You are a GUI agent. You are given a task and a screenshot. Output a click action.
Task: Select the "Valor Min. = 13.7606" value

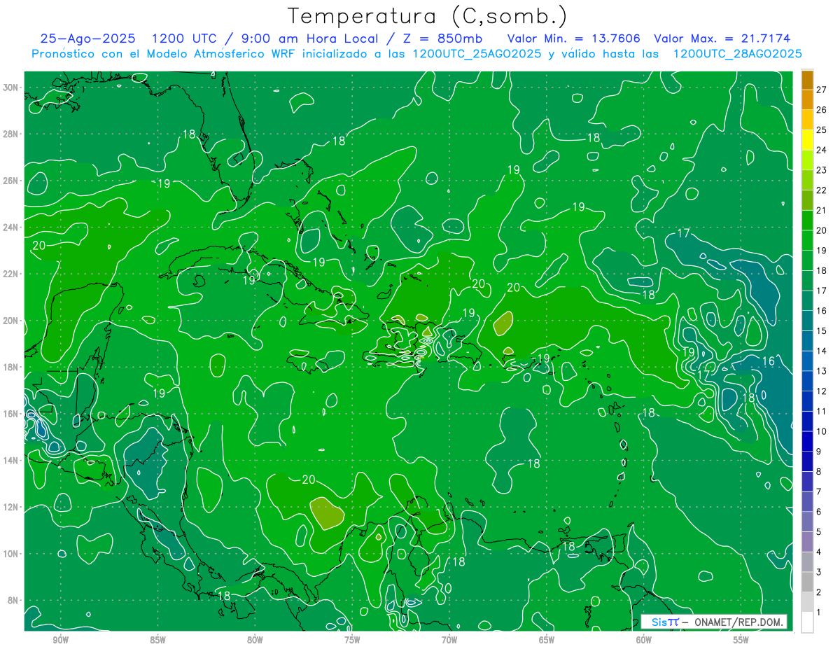(573, 39)
